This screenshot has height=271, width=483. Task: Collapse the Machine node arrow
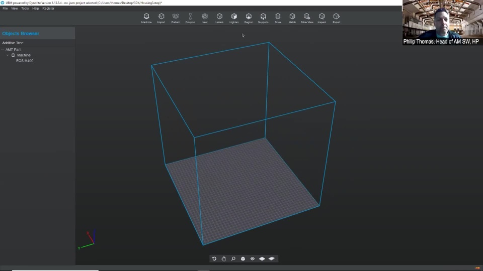(8, 55)
